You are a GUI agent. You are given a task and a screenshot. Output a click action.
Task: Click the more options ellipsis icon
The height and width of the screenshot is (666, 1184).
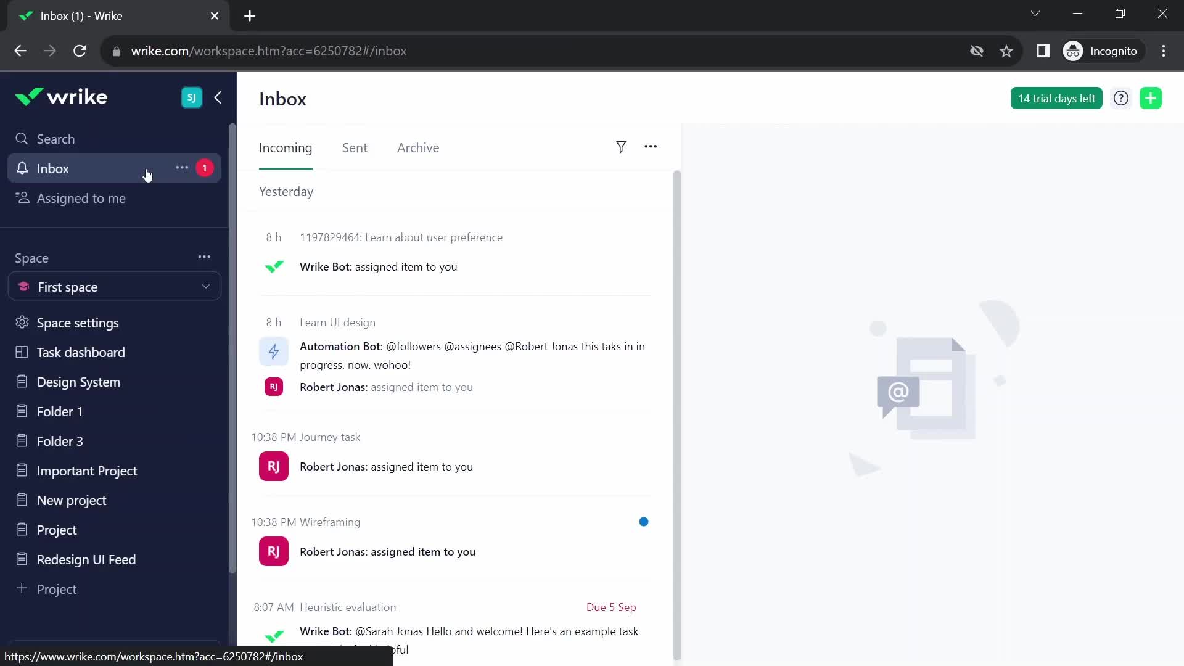[181, 168]
